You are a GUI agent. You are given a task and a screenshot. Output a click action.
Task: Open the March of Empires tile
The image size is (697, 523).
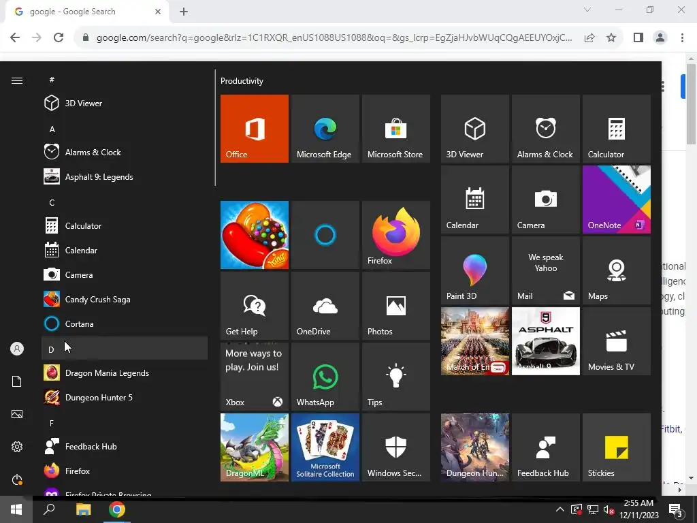(x=474, y=341)
